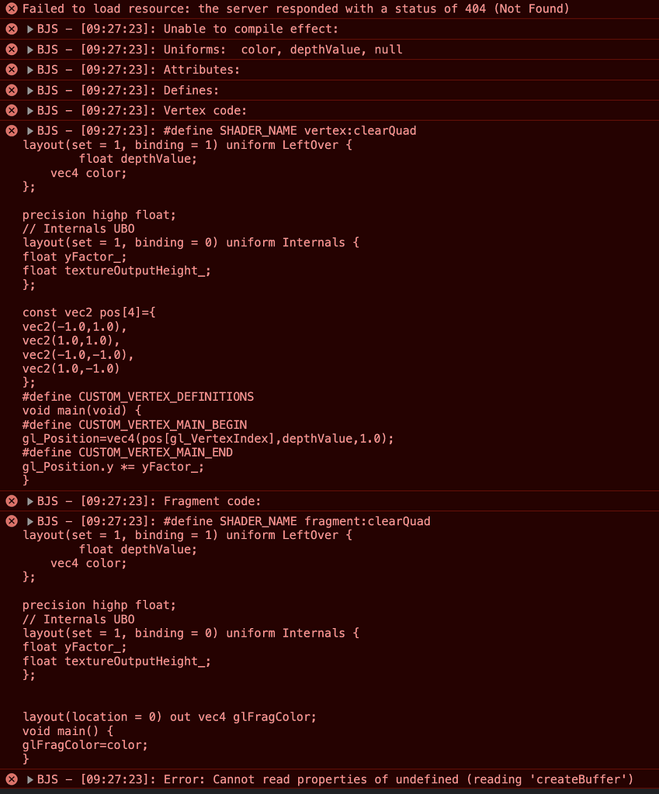The height and width of the screenshot is (794, 659).
Task: Expand the fragment:clearQuad shader entry
Action: [x=30, y=521]
